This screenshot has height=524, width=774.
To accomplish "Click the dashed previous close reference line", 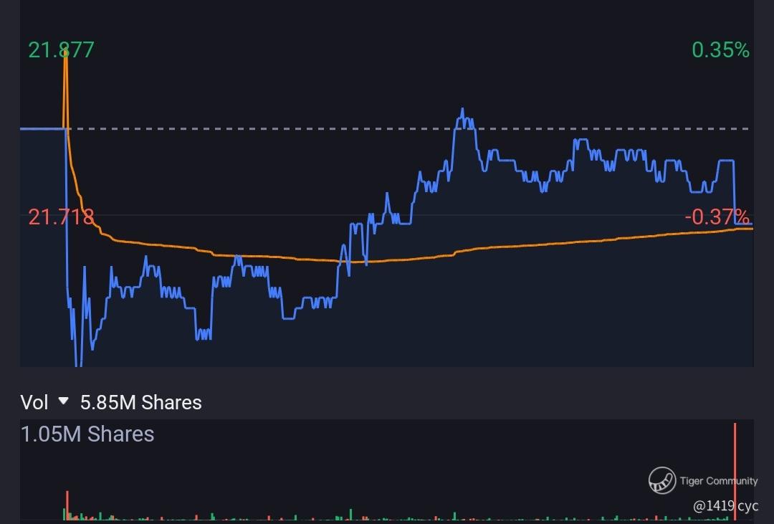I will (x=410, y=129).
